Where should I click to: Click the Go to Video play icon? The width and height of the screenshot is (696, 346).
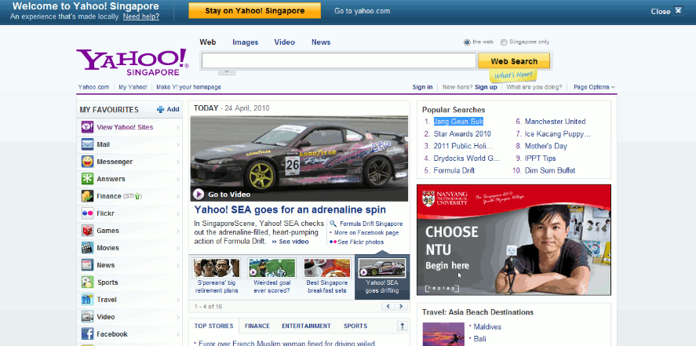199,195
